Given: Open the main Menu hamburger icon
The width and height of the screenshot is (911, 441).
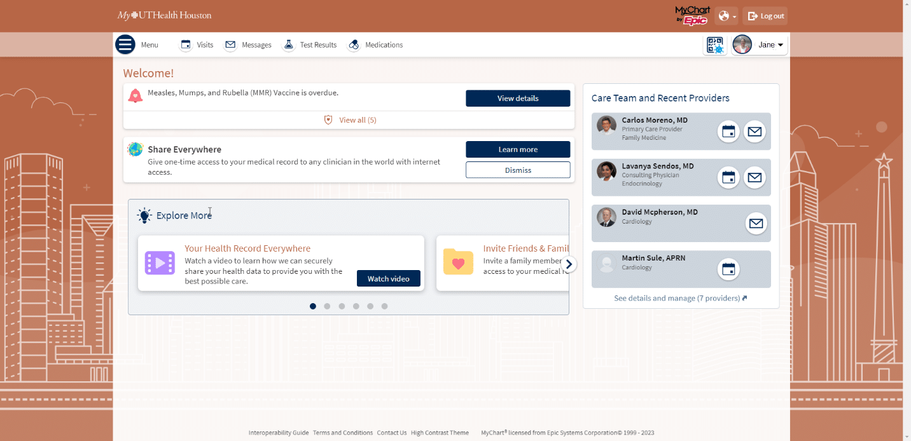Looking at the screenshot, I should [125, 45].
